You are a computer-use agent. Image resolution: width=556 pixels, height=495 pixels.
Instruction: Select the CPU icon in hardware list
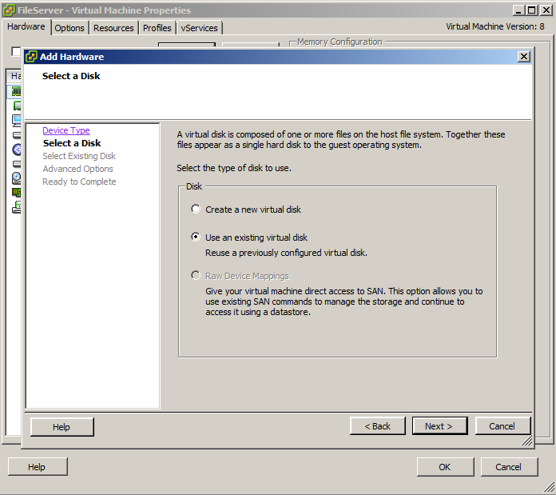point(16,106)
